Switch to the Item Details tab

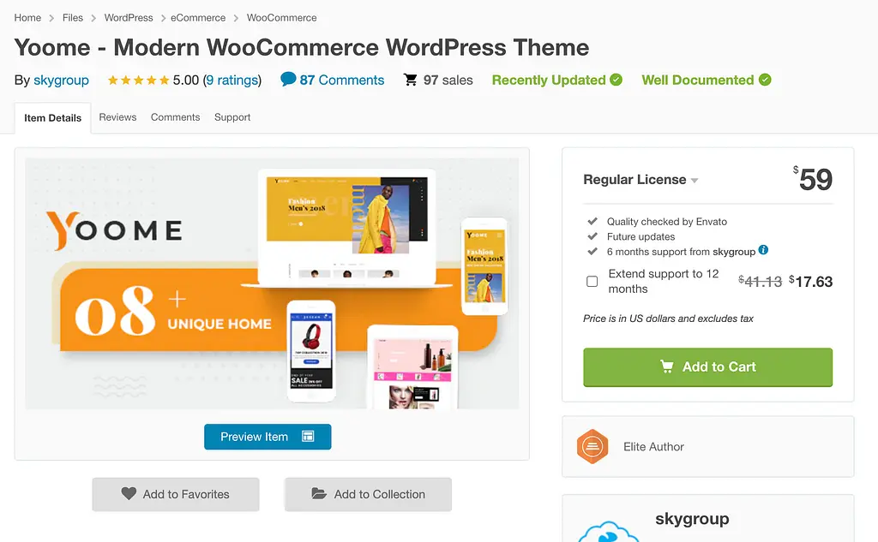[x=52, y=118]
